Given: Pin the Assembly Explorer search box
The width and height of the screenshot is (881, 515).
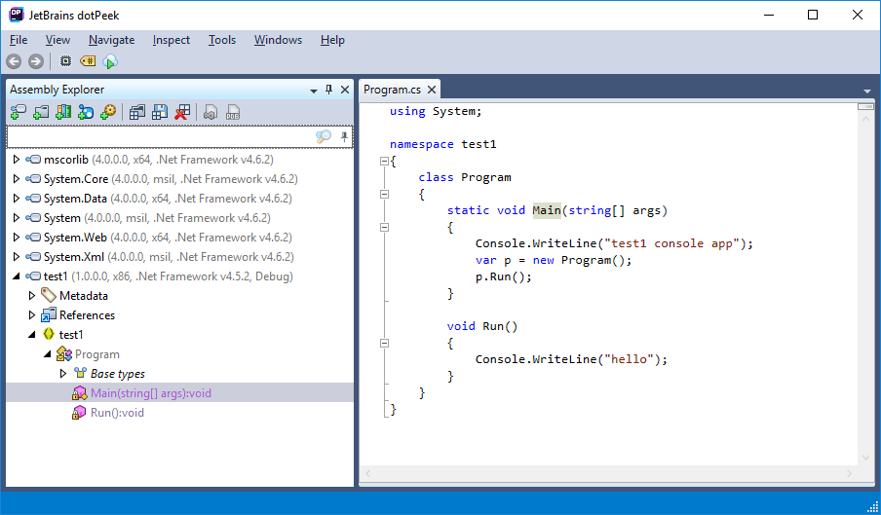Looking at the screenshot, I should (344, 136).
